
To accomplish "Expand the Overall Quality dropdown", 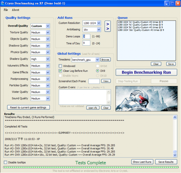I will tap(48, 26).
